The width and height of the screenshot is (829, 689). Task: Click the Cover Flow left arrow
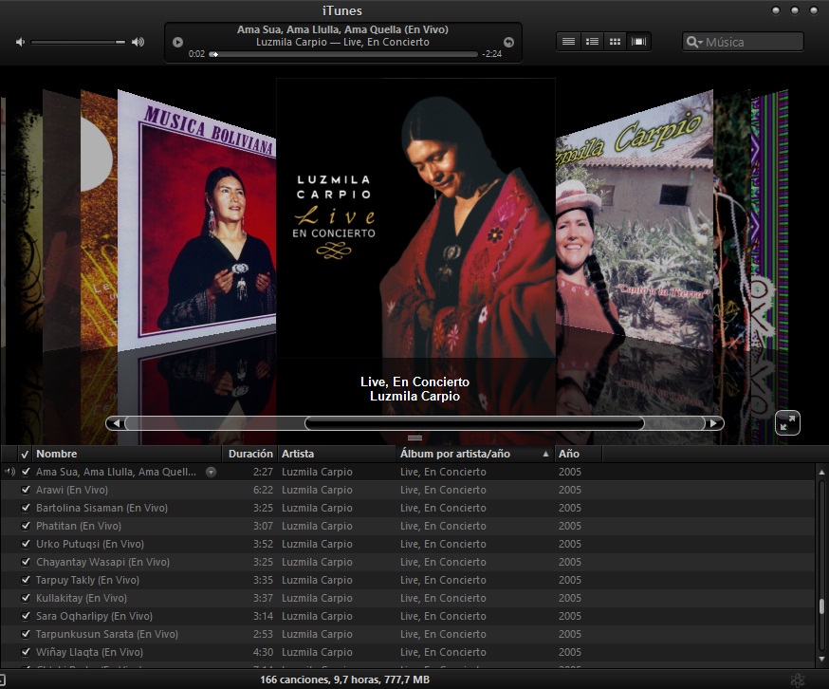tap(117, 423)
